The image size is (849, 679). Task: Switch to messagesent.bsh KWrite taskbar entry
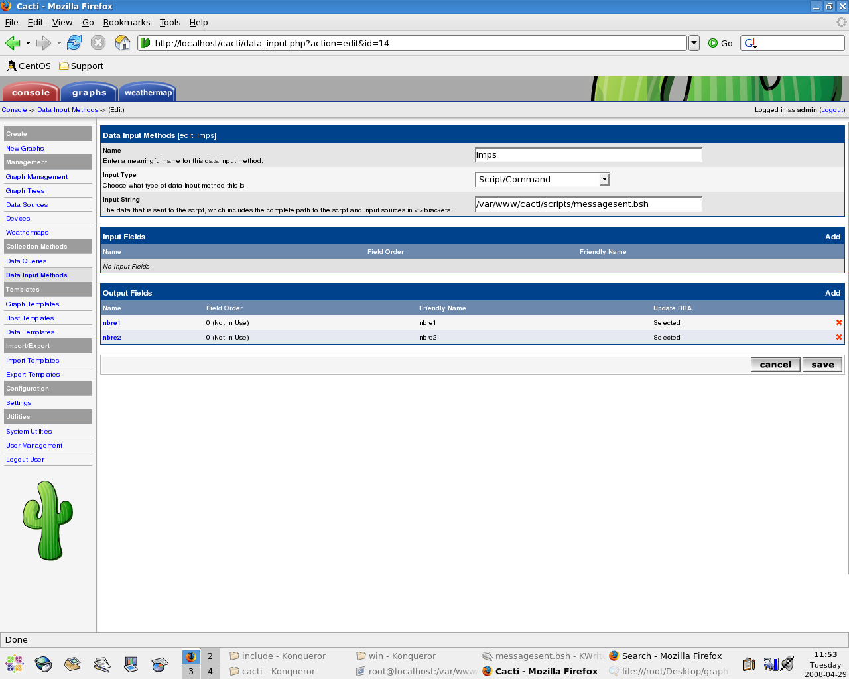pyautogui.click(x=542, y=656)
